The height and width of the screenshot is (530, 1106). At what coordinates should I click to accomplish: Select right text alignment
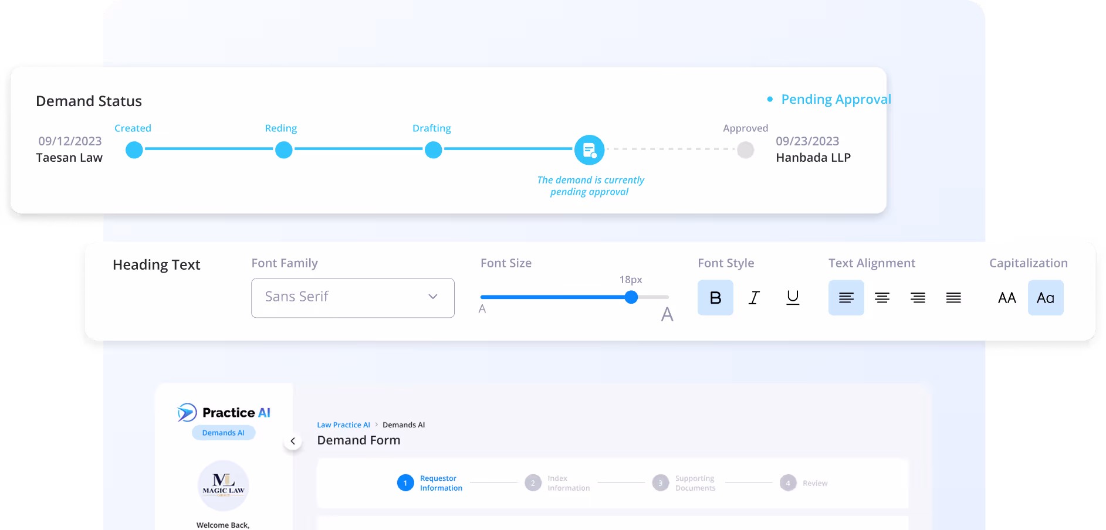(x=918, y=297)
